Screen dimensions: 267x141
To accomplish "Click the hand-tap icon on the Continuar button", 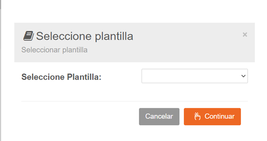I will 197,116.
